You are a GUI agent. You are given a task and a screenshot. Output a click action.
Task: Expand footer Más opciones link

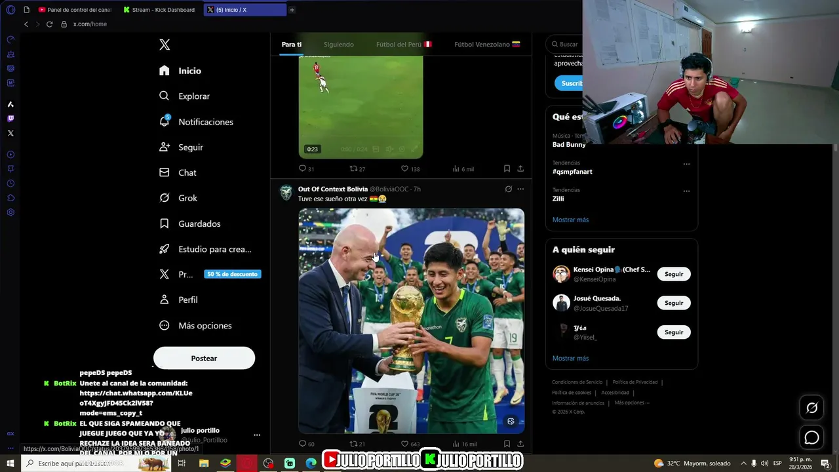coord(632,403)
